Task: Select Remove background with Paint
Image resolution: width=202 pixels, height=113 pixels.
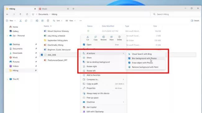Action: pos(146,67)
